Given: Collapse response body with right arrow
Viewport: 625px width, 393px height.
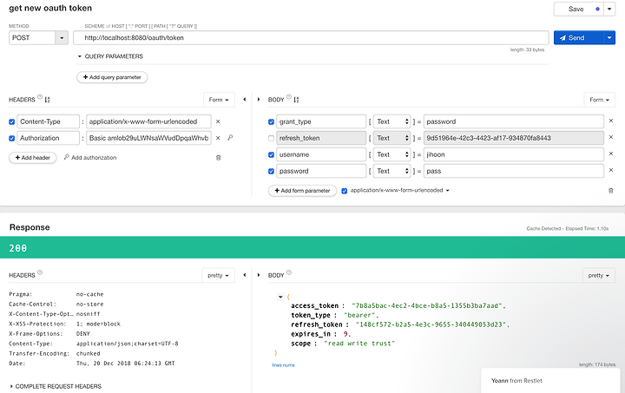Looking at the screenshot, I should (259, 275).
